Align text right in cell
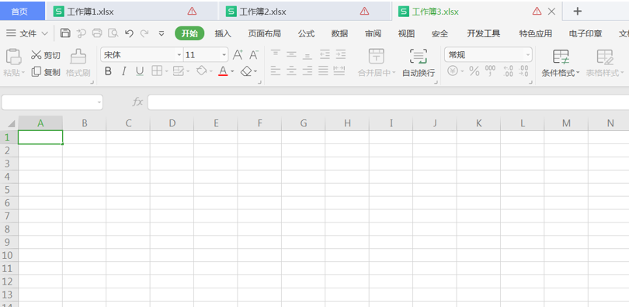The image size is (629, 307). point(308,71)
